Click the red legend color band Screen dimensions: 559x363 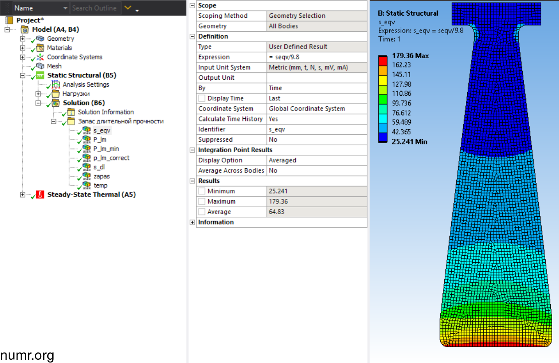(x=382, y=60)
